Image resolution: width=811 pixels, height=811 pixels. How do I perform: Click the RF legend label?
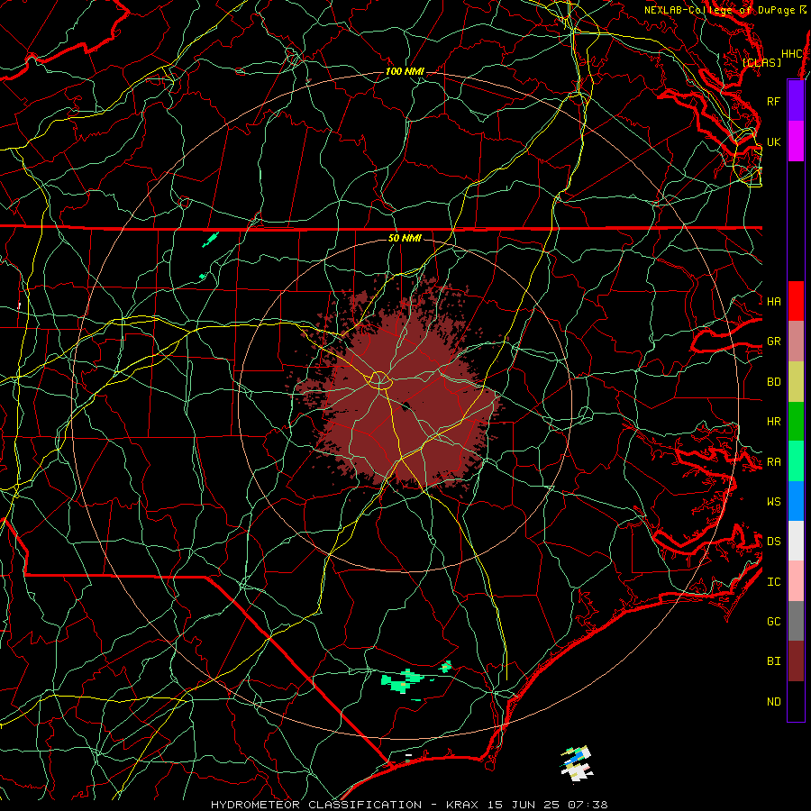click(773, 101)
